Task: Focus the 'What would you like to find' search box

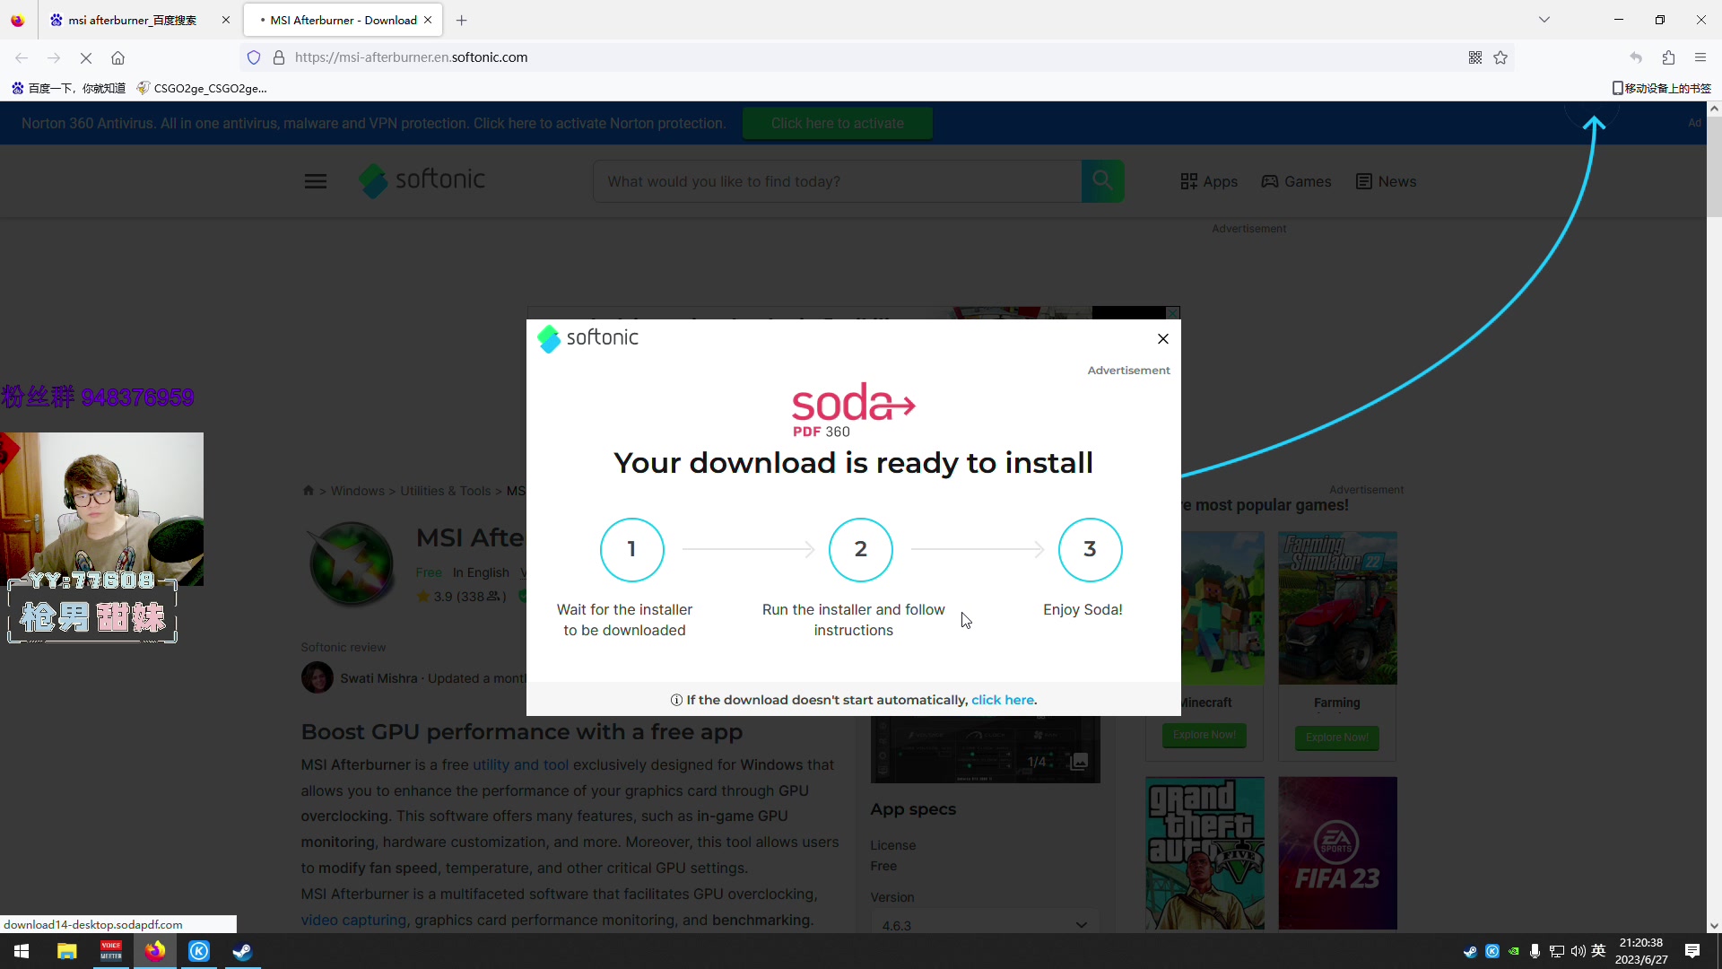Action: pos(837,181)
